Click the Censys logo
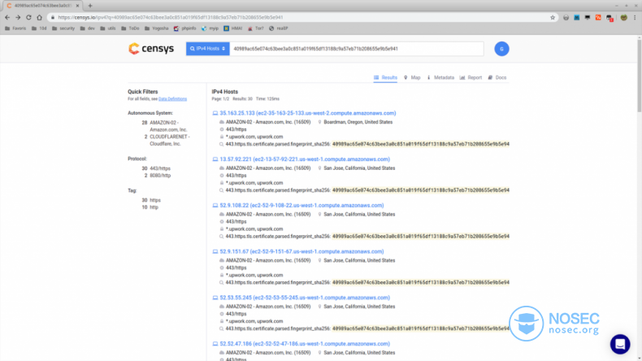642x361 pixels. coord(151,49)
